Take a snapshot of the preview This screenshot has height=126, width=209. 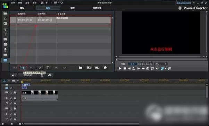pos(148,68)
